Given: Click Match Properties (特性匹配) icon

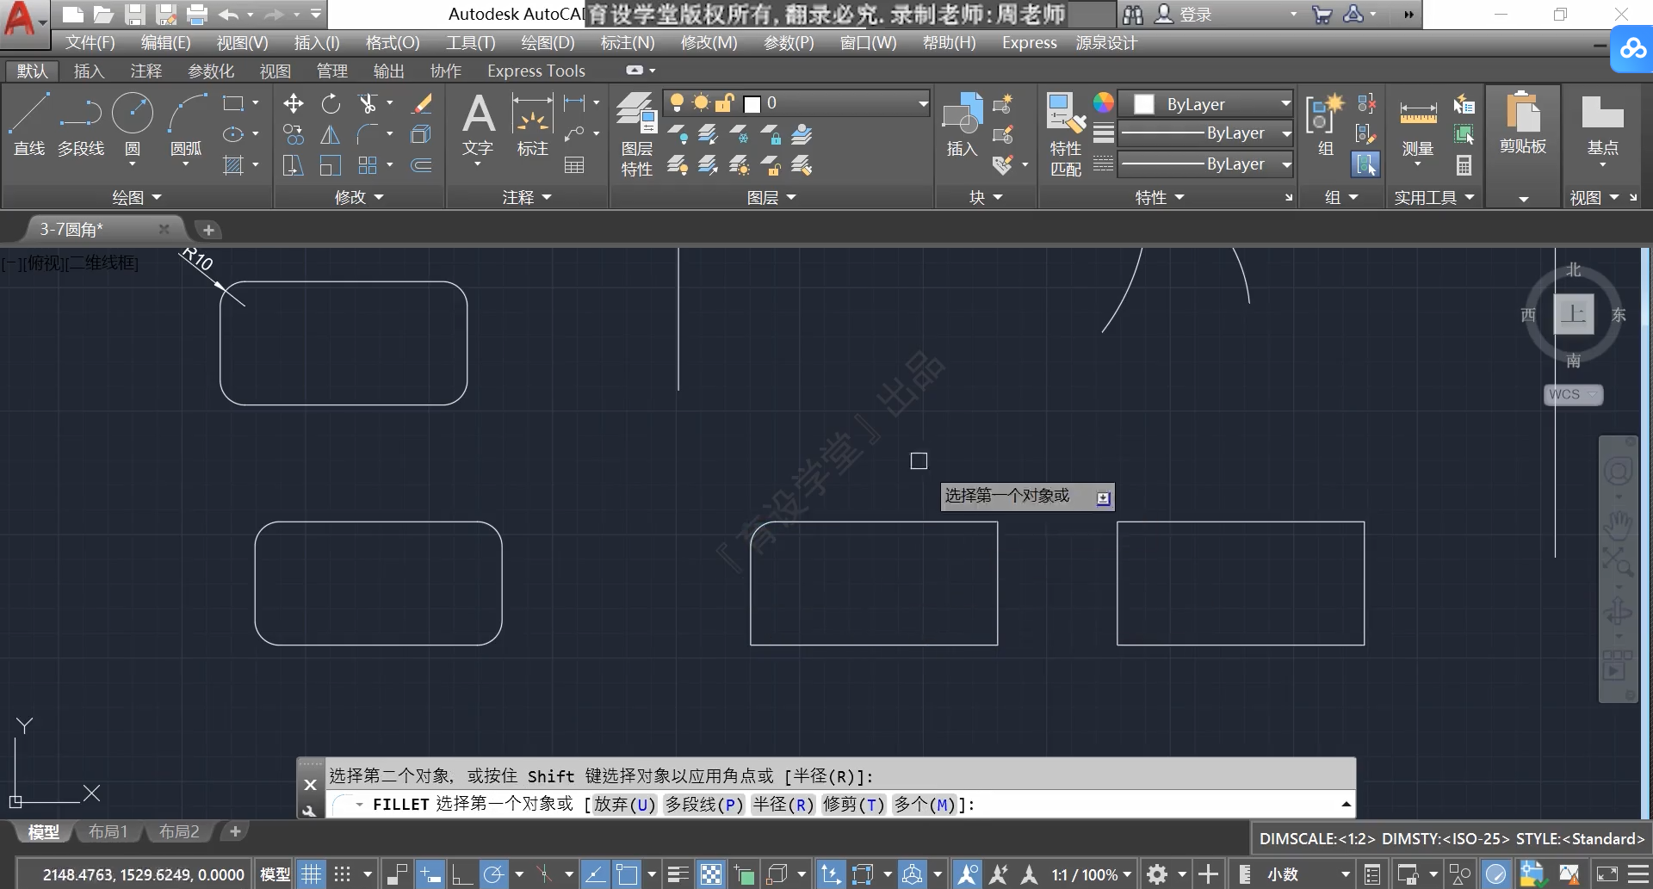Looking at the screenshot, I should 1066,134.
